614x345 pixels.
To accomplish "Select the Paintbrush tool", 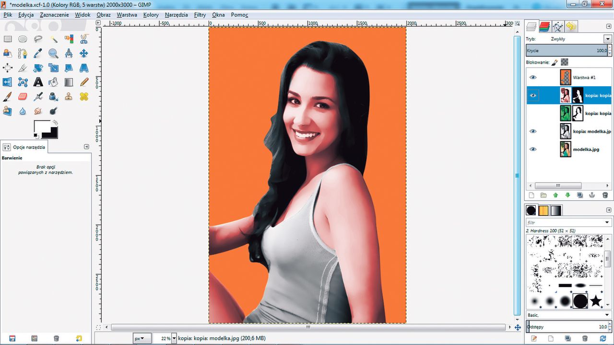I will point(8,96).
